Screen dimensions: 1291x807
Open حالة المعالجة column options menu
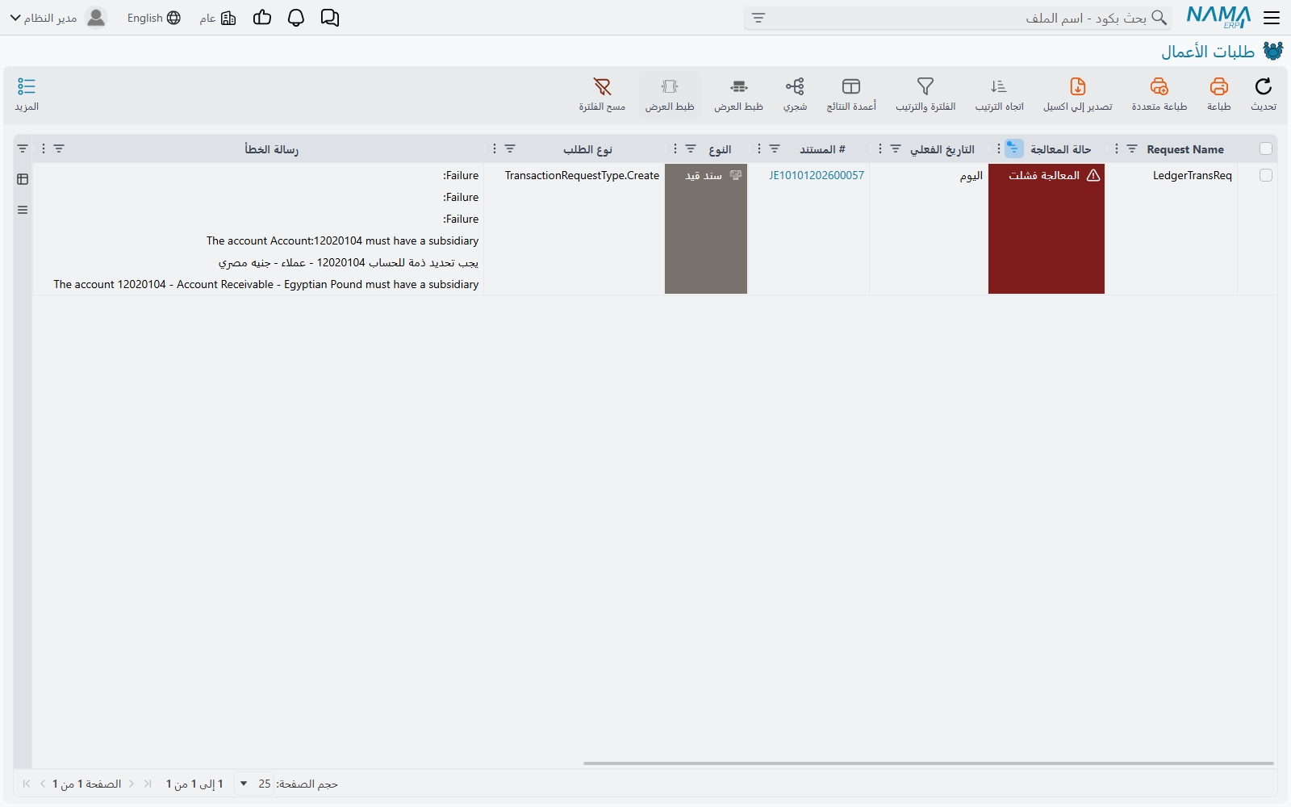pyautogui.click(x=999, y=148)
